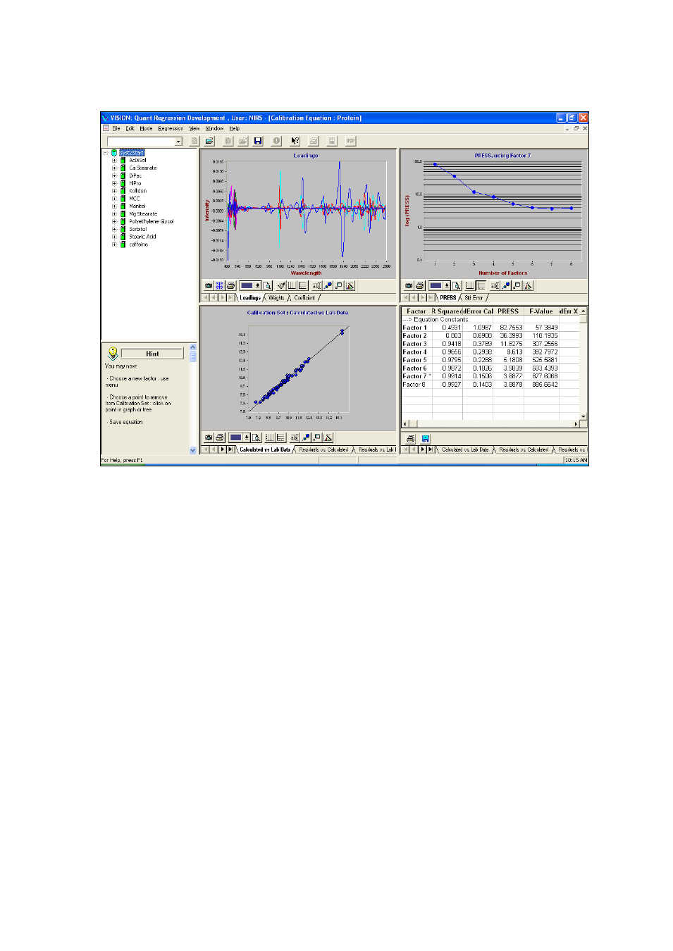Click the printer icon under PRESS graph

click(420, 286)
